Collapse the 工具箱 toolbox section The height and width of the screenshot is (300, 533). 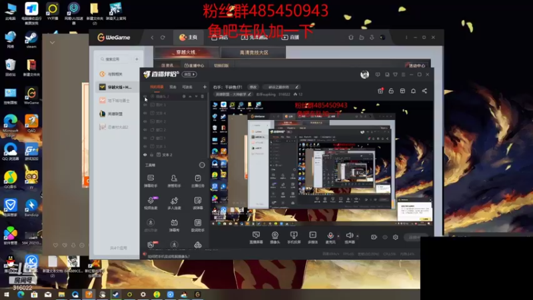tap(202, 165)
